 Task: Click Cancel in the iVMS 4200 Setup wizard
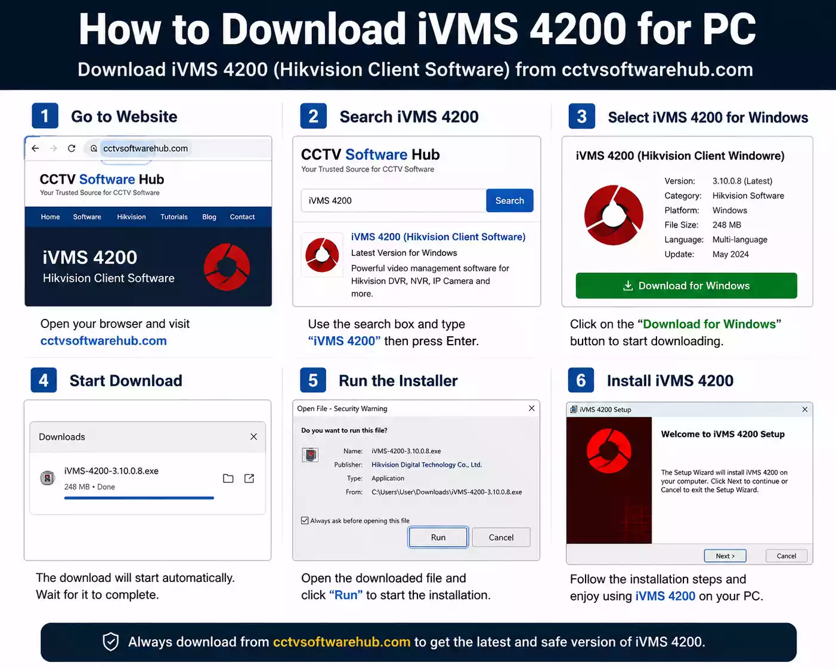point(786,556)
